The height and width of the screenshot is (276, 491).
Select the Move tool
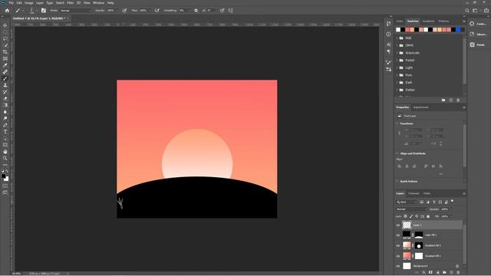[5, 25]
